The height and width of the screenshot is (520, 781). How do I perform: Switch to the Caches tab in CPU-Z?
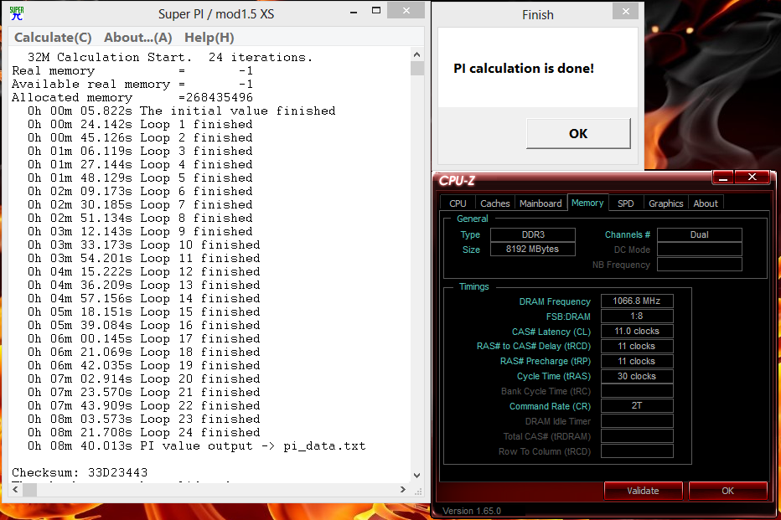tap(494, 203)
